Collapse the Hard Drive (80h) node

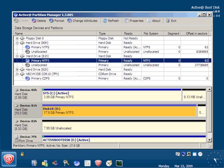[17, 43]
